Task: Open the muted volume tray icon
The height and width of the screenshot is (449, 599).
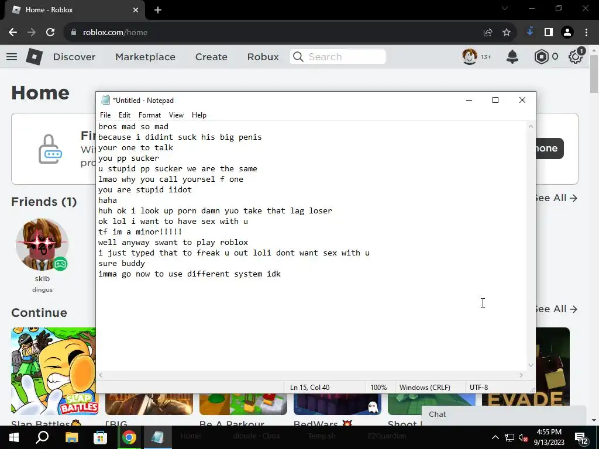Action: 524,437
